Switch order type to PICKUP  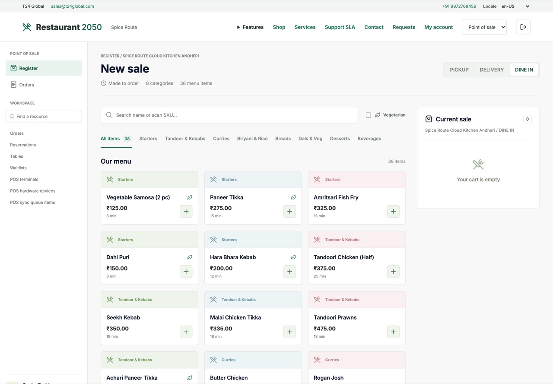[459, 70]
